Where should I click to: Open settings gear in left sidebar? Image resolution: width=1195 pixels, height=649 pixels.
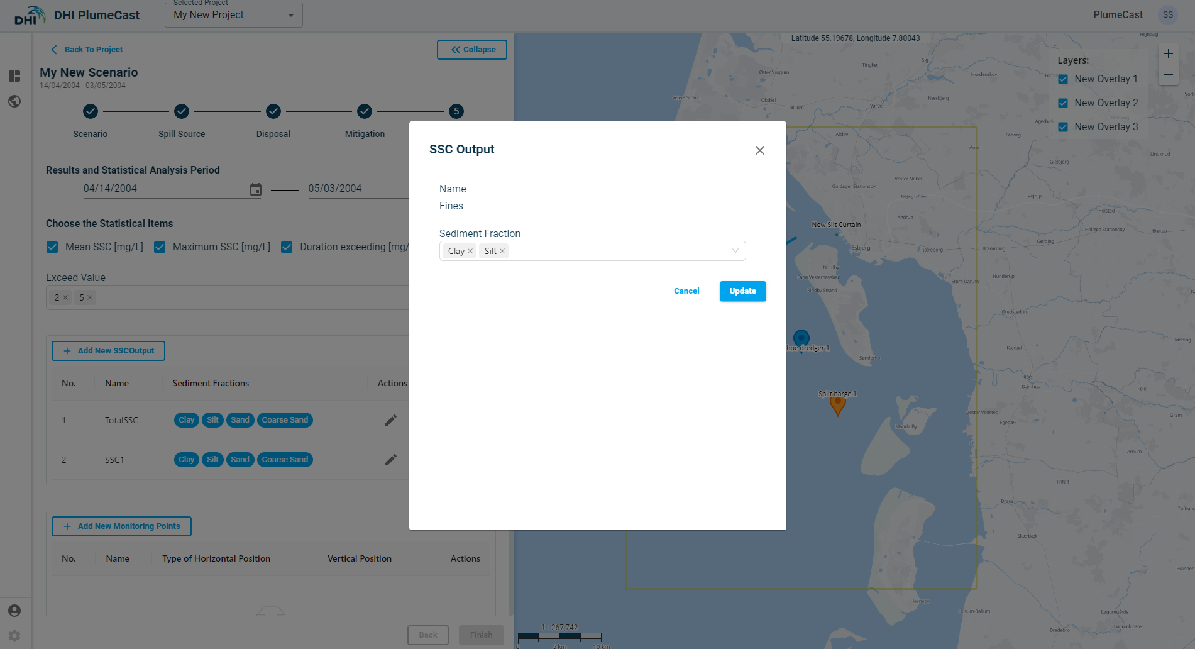(x=14, y=636)
